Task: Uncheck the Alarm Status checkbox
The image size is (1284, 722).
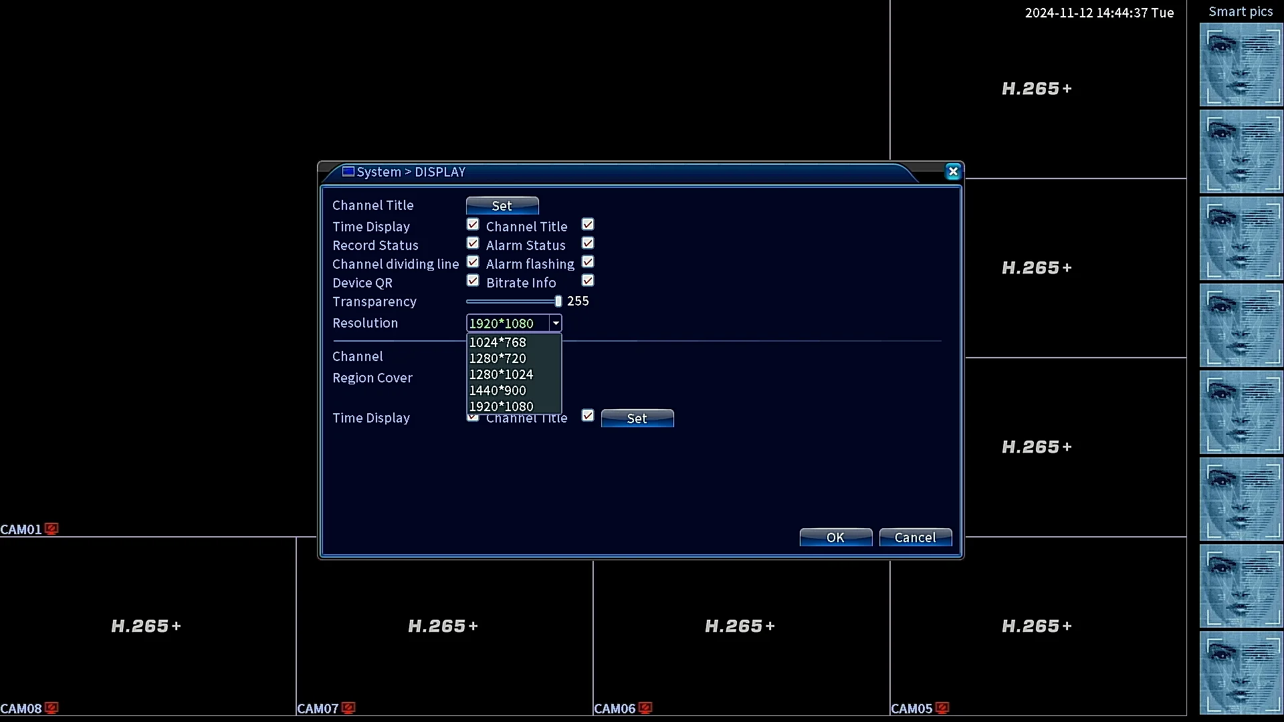Action: (588, 243)
